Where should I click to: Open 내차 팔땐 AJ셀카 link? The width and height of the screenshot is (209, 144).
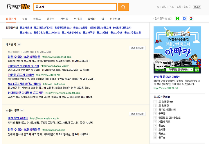coord(18,118)
